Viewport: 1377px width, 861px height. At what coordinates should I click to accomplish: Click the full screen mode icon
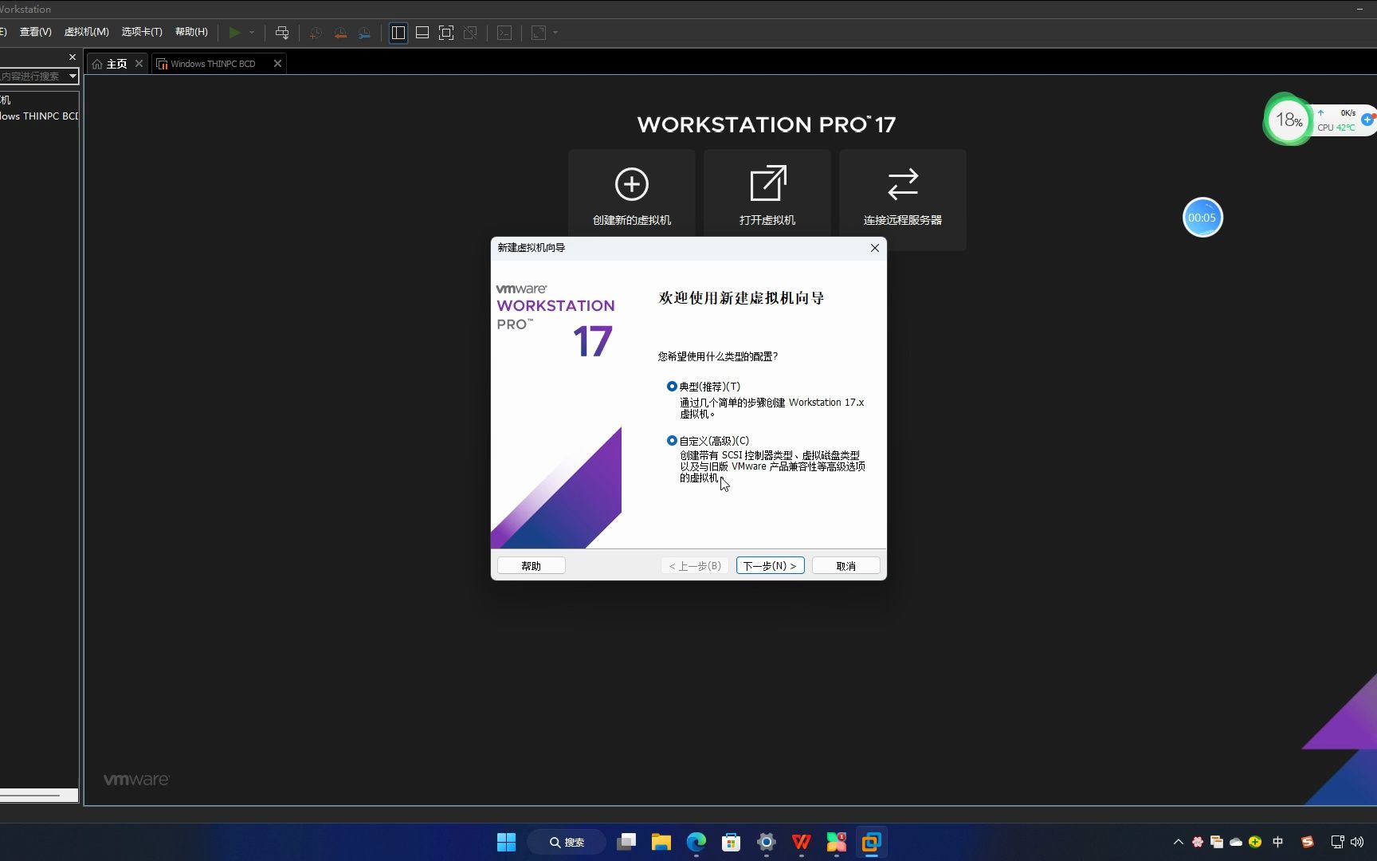(x=446, y=33)
